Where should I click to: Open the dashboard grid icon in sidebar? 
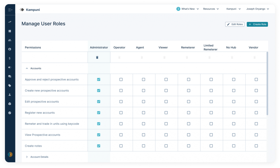[x=10, y=31]
